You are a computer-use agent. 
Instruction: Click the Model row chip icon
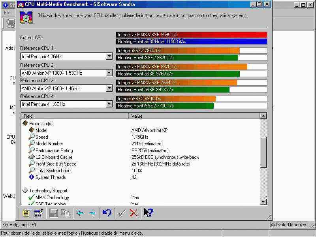tap(32, 130)
